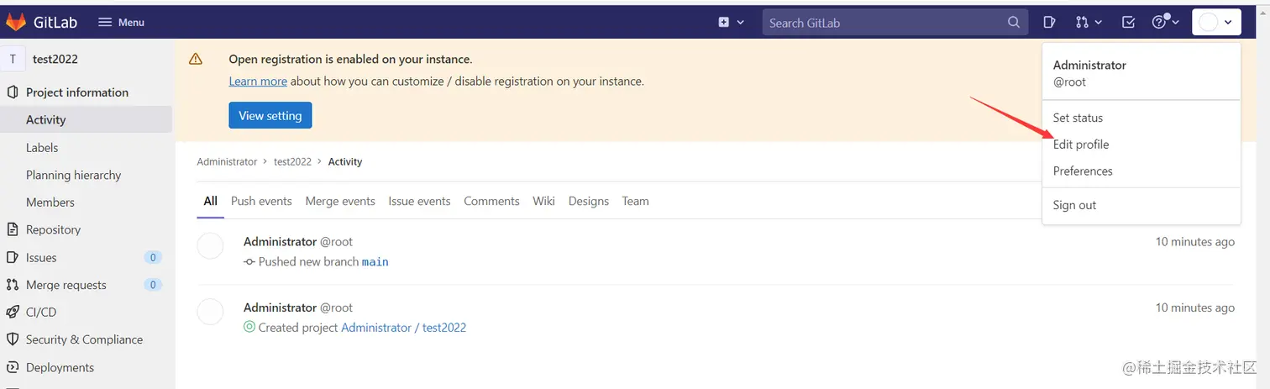Click the Issues sidebar icon
This screenshot has height=389, width=1270.
pos(13,258)
